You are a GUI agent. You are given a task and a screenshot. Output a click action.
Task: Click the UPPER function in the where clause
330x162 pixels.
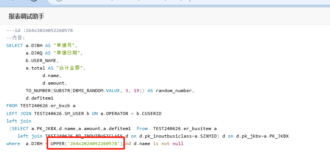coord(58,144)
